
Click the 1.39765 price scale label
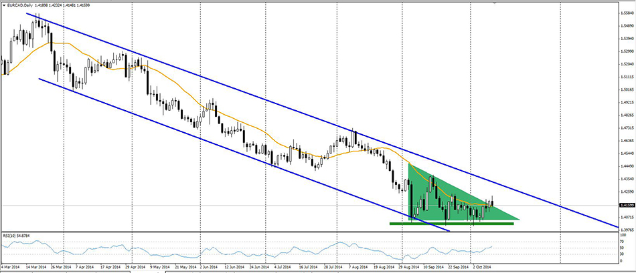[x=626, y=230]
